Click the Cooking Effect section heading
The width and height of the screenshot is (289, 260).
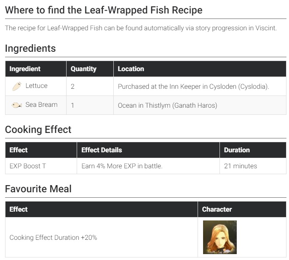point(38,130)
